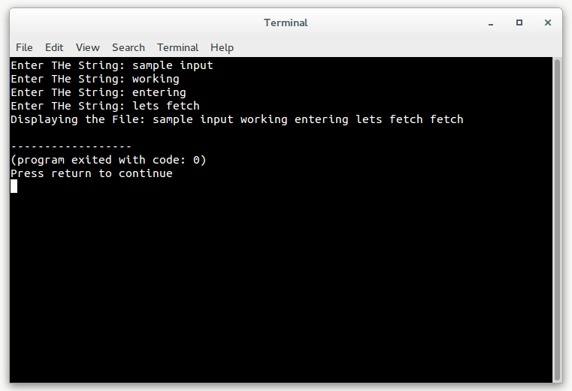Click the dashed separator line
Viewport: 572px width, 391px height.
(71, 146)
